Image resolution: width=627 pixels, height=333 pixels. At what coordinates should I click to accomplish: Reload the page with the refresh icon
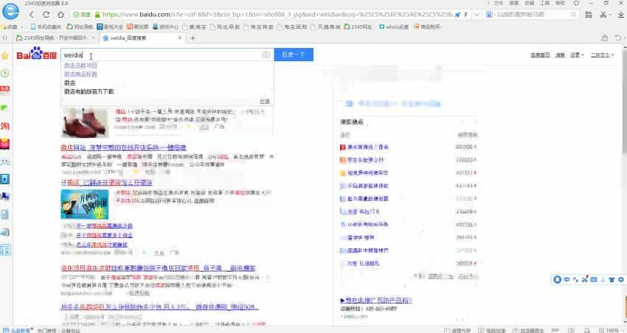(46, 15)
